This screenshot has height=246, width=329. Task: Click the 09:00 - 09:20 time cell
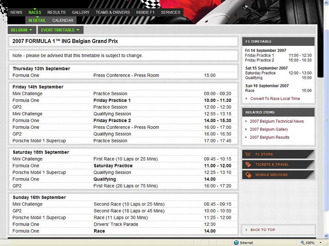[217, 93]
